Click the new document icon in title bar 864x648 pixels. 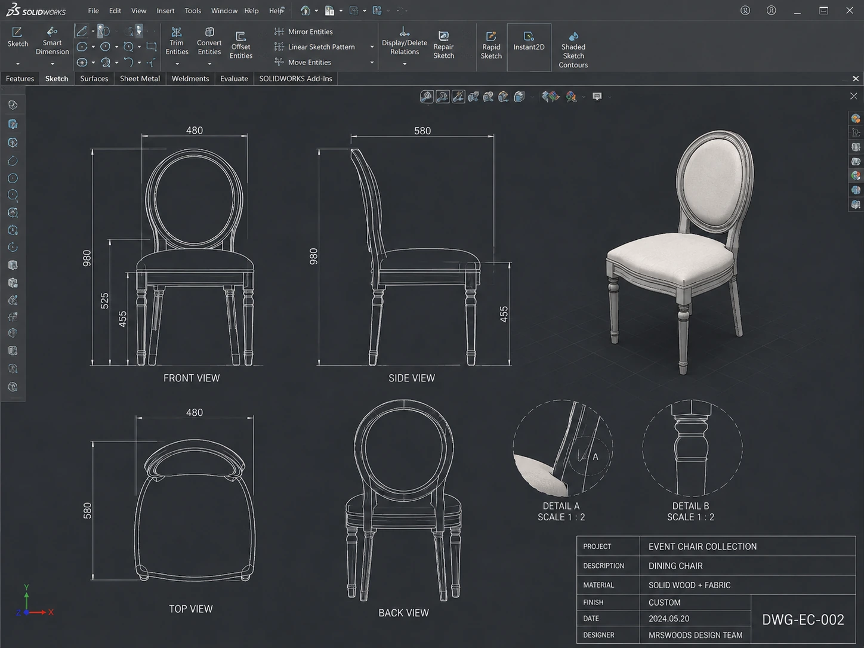(329, 11)
